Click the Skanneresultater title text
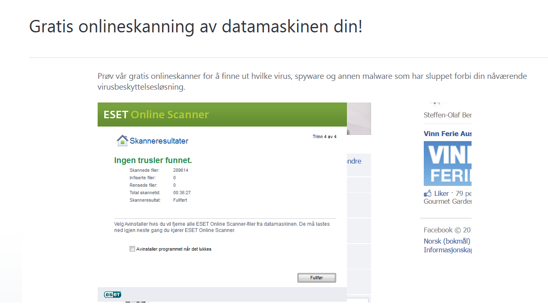Image resolution: width=548 pixels, height=305 pixels. 159,141
